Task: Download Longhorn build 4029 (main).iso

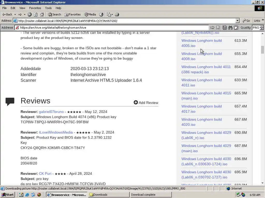Action: point(206,148)
